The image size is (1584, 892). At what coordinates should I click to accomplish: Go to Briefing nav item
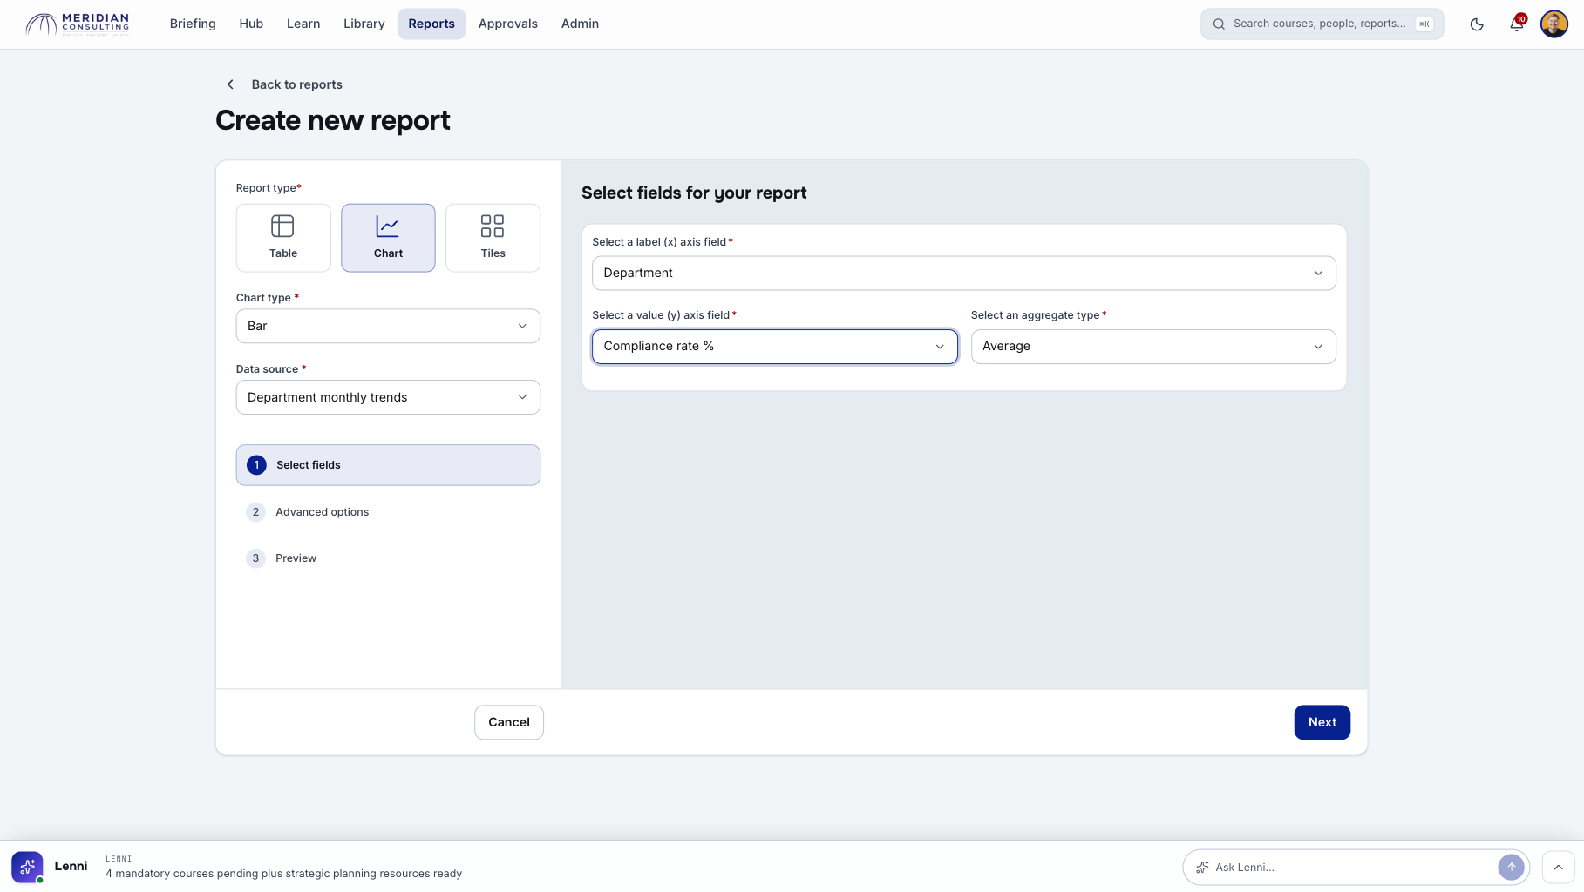click(x=193, y=24)
